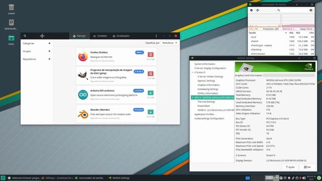Open the three-dot menu in software manager
Screen dimensions: 322x181
pyautogui.click(x=156, y=36)
